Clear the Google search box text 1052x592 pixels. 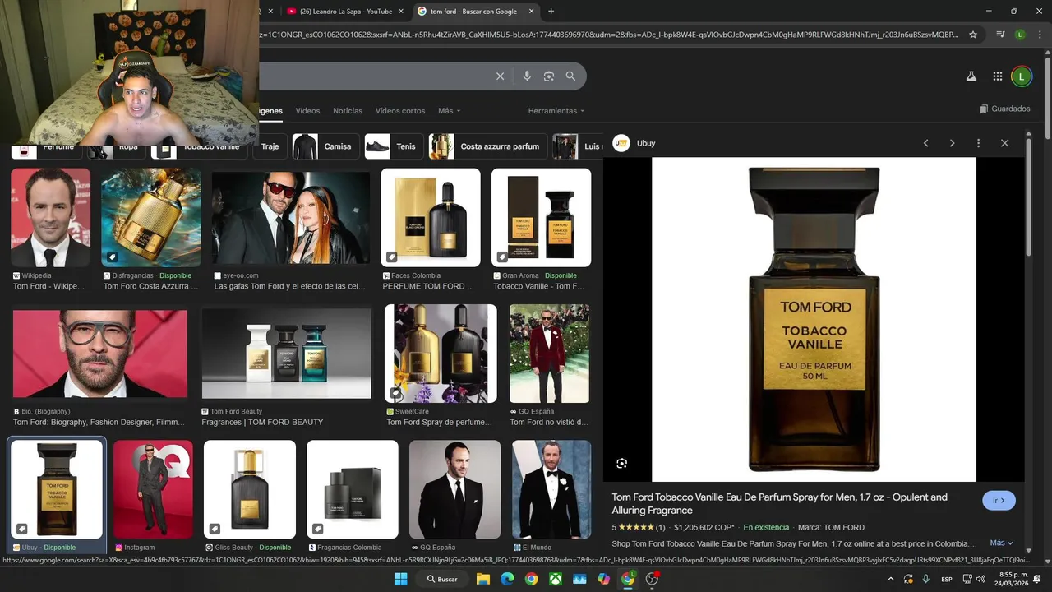click(500, 76)
